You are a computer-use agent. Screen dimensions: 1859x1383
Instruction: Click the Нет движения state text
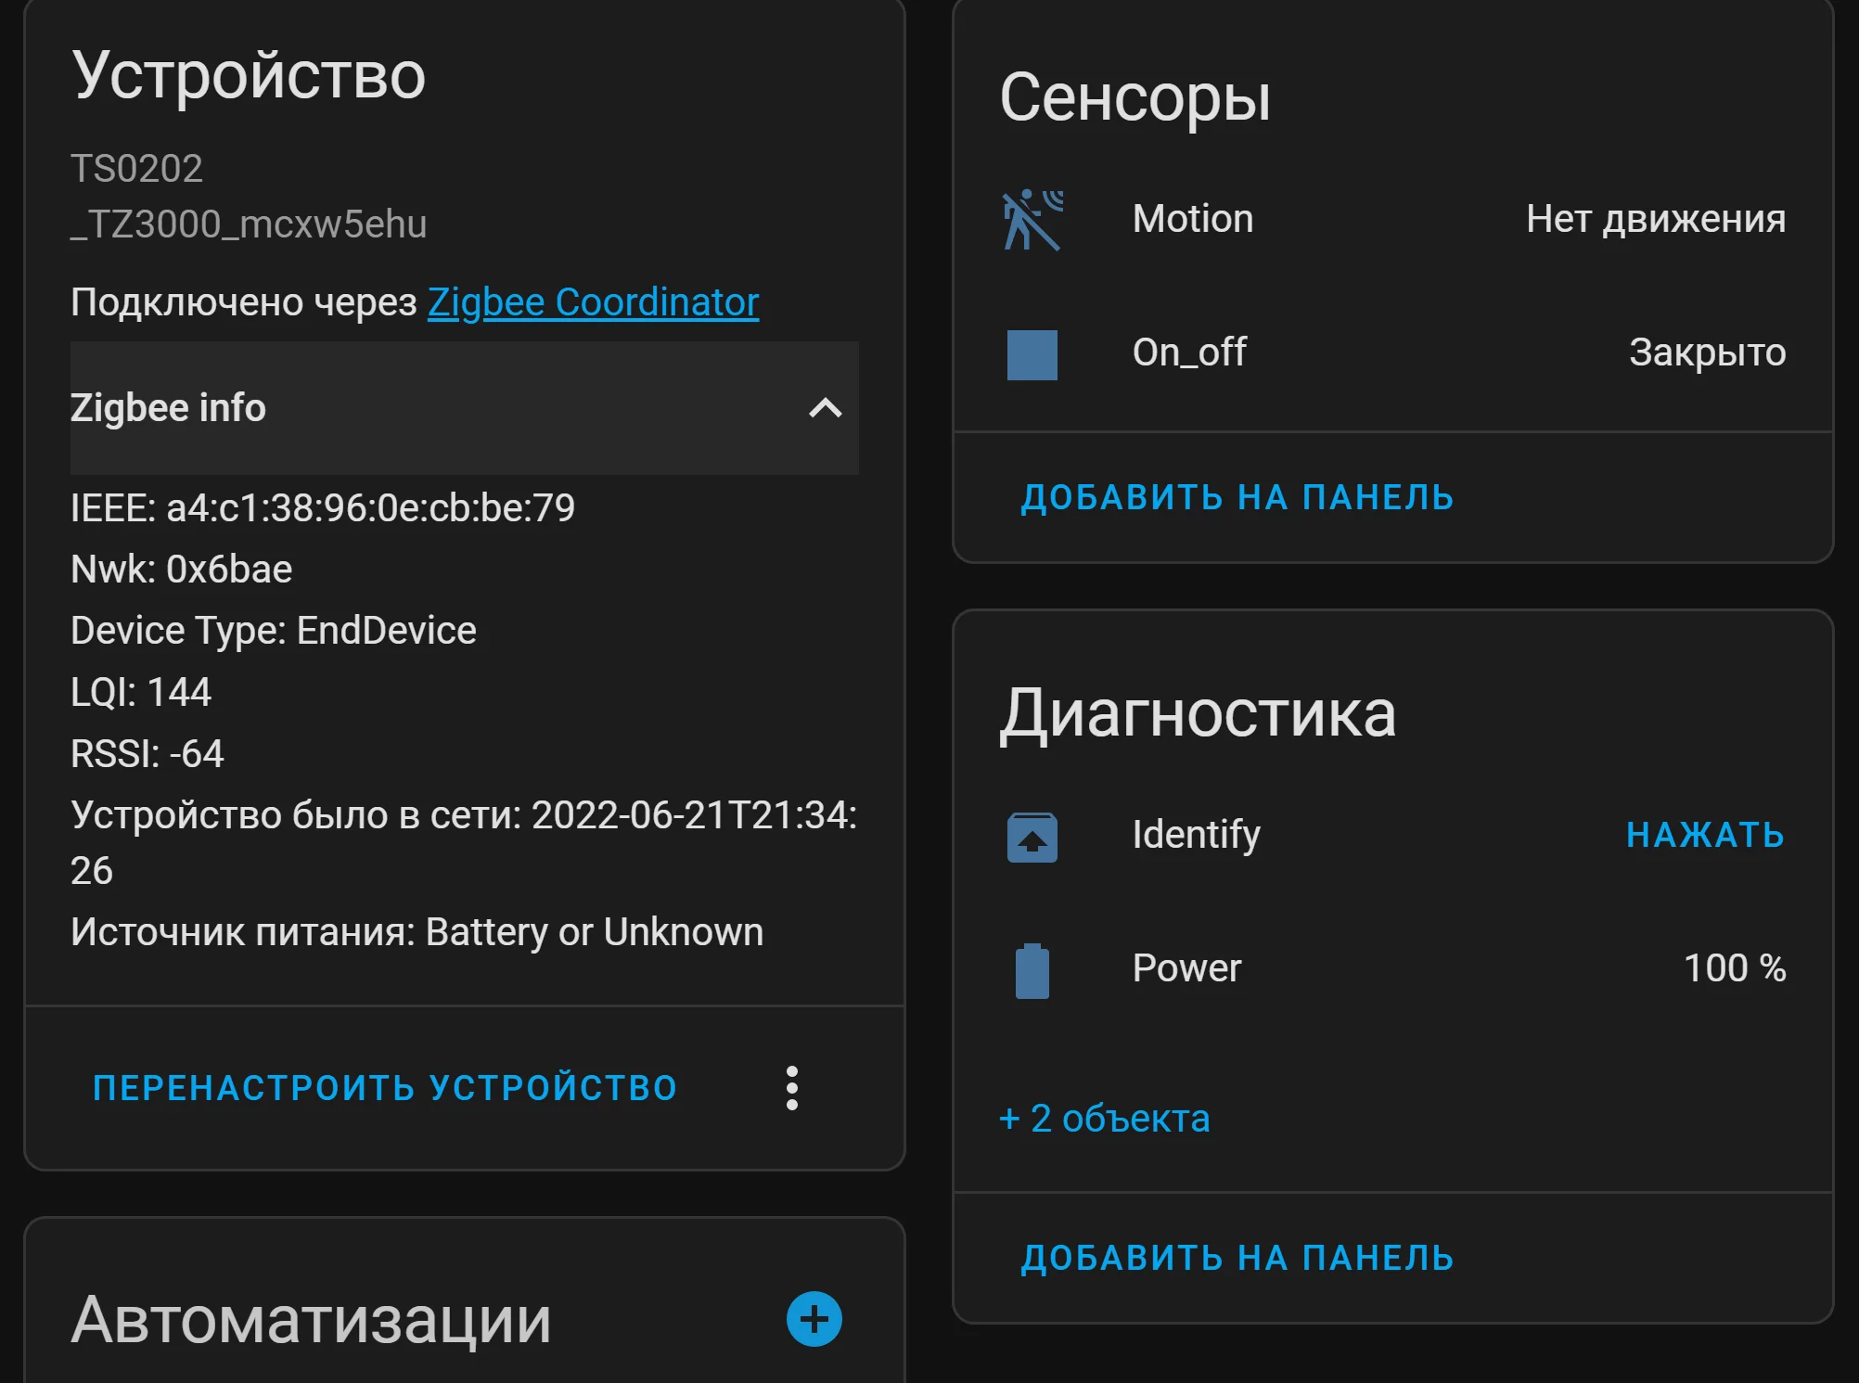pyautogui.click(x=1655, y=220)
